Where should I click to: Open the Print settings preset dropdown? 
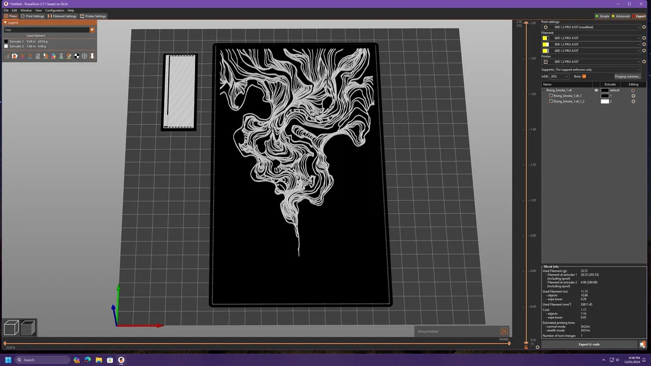[x=592, y=27]
